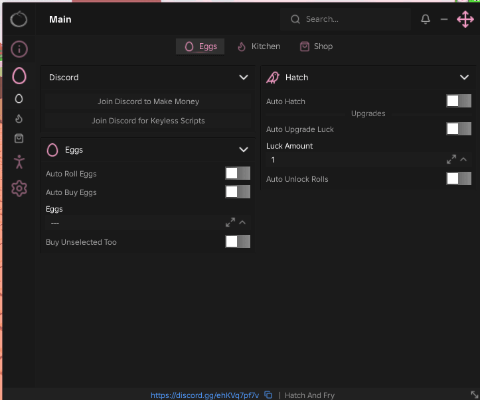Expand the Eggs list with the expand-arrows icon
Image resolution: width=480 pixels, height=400 pixels.
230,222
